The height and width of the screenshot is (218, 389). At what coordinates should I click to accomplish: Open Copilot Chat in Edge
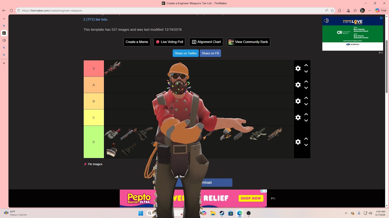point(380,10)
